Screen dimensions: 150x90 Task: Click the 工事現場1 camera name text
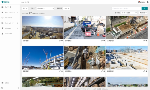pyautogui.click(x=26, y=41)
